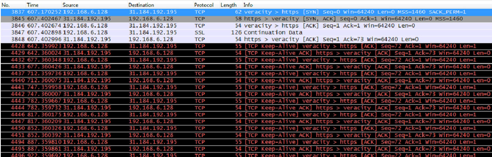Select packet at time 852.360392
Image resolution: width=492 pixels, height=157 pixels.
246,135
